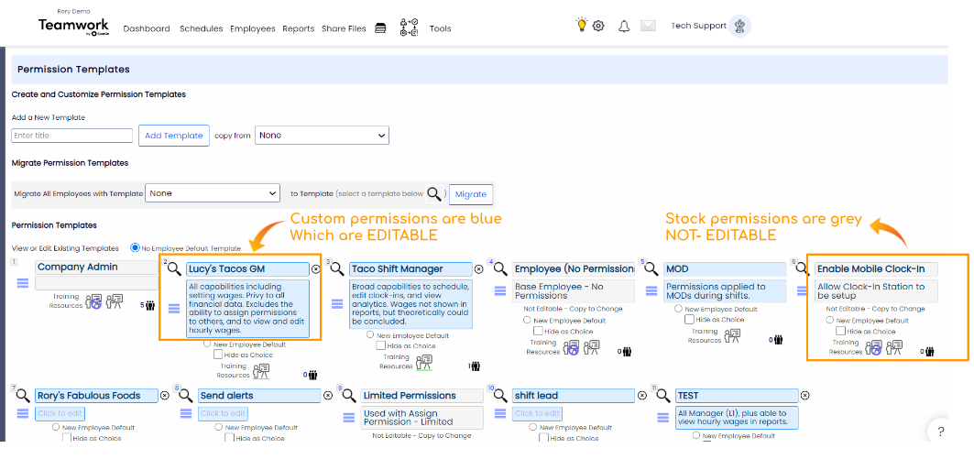Open Rory's Fabulous Foods magnifier icon

click(x=23, y=396)
